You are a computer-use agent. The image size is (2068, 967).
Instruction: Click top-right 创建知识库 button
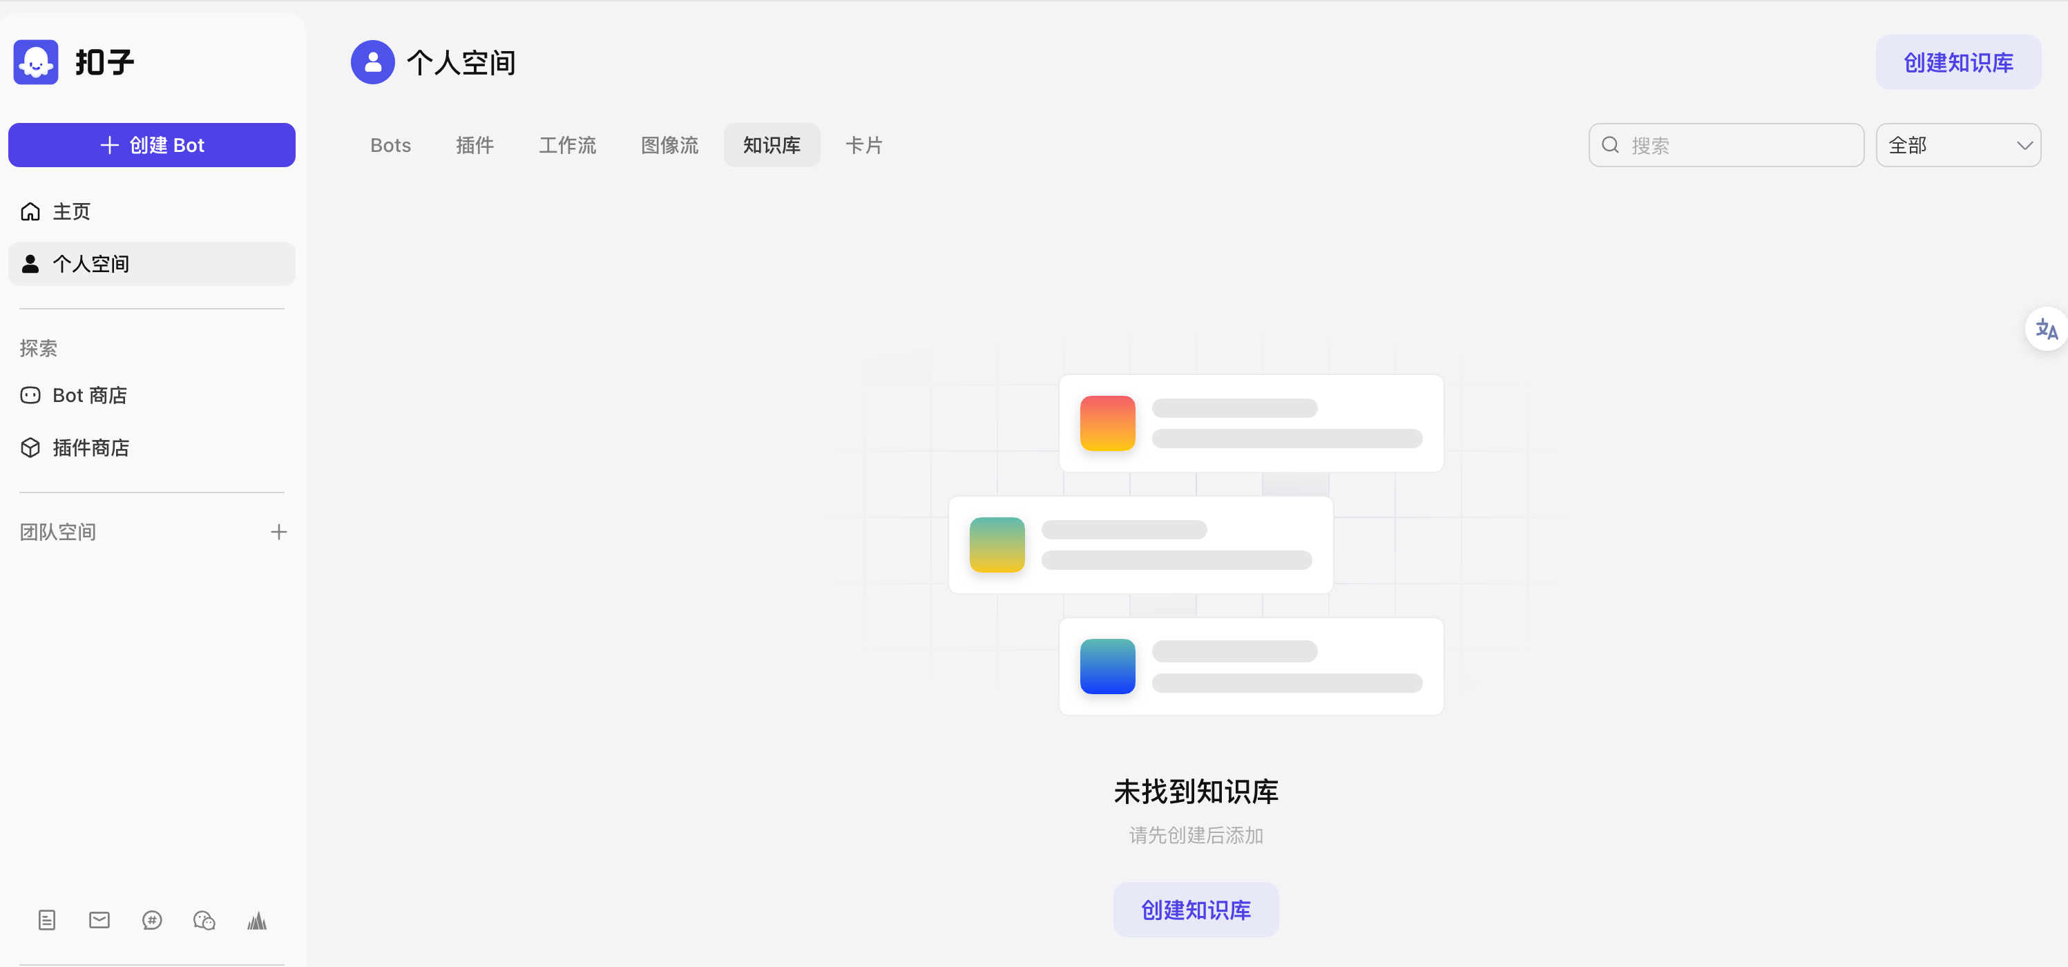1957,61
